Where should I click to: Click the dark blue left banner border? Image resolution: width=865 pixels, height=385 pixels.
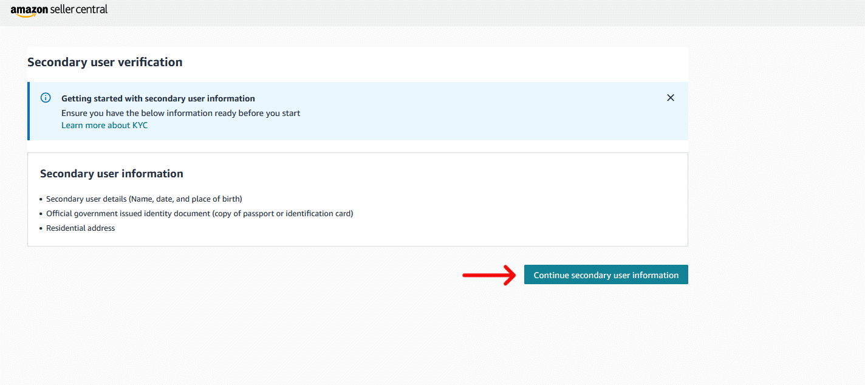pyautogui.click(x=28, y=111)
